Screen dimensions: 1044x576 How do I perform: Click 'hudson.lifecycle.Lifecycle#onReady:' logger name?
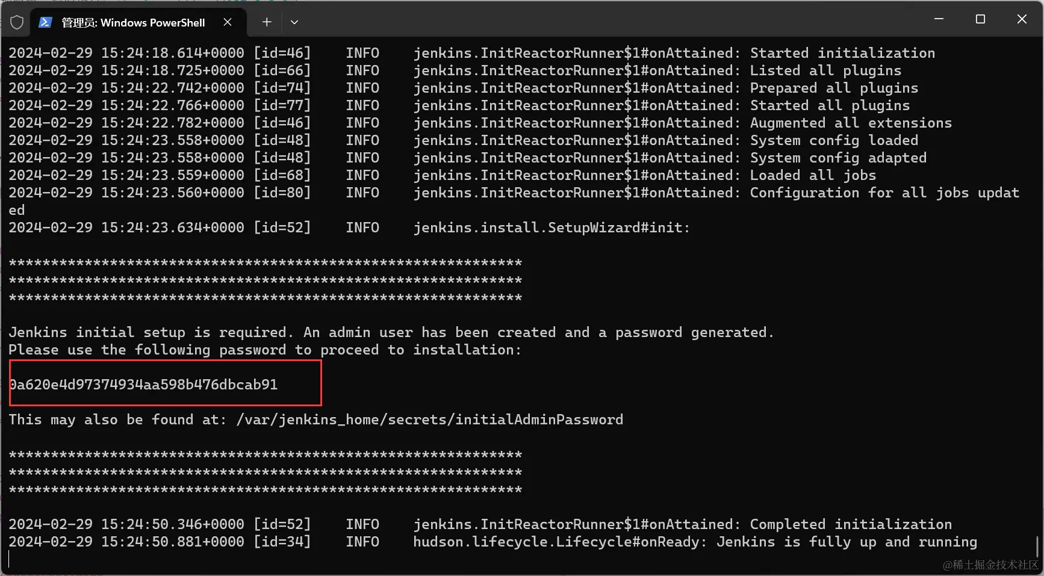(560, 542)
